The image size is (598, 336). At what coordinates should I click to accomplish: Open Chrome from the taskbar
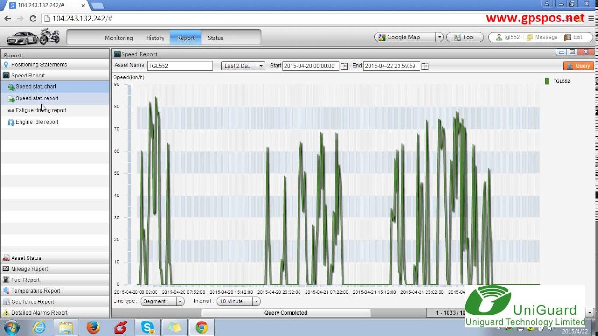(202, 328)
